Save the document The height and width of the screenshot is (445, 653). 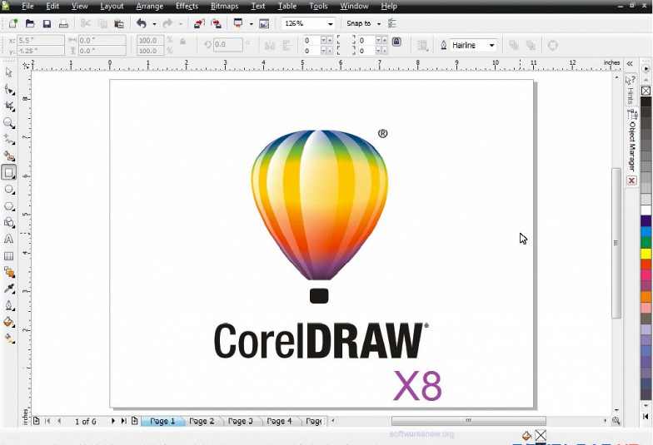[47, 23]
